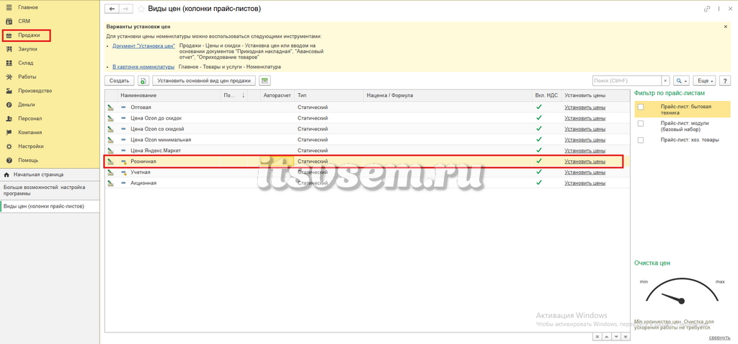Check the Прайс-лист: бытовая техника filter
This screenshot has height=344, width=738.
point(641,107)
